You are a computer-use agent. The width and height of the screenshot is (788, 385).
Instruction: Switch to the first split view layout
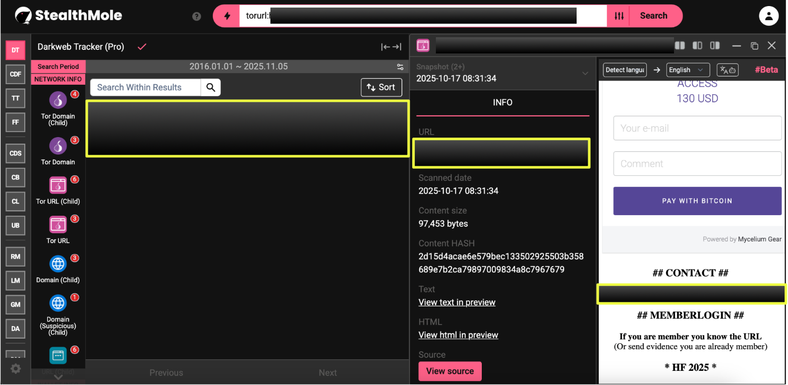[x=680, y=46]
